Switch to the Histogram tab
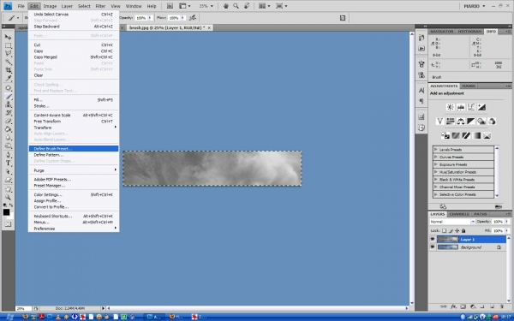The height and width of the screenshot is (321, 514). (x=469, y=32)
